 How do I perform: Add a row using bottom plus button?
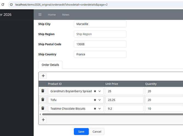click(x=43, y=120)
